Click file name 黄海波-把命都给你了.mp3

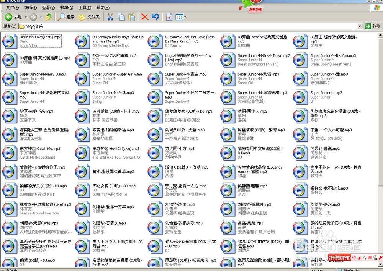coord(43,167)
